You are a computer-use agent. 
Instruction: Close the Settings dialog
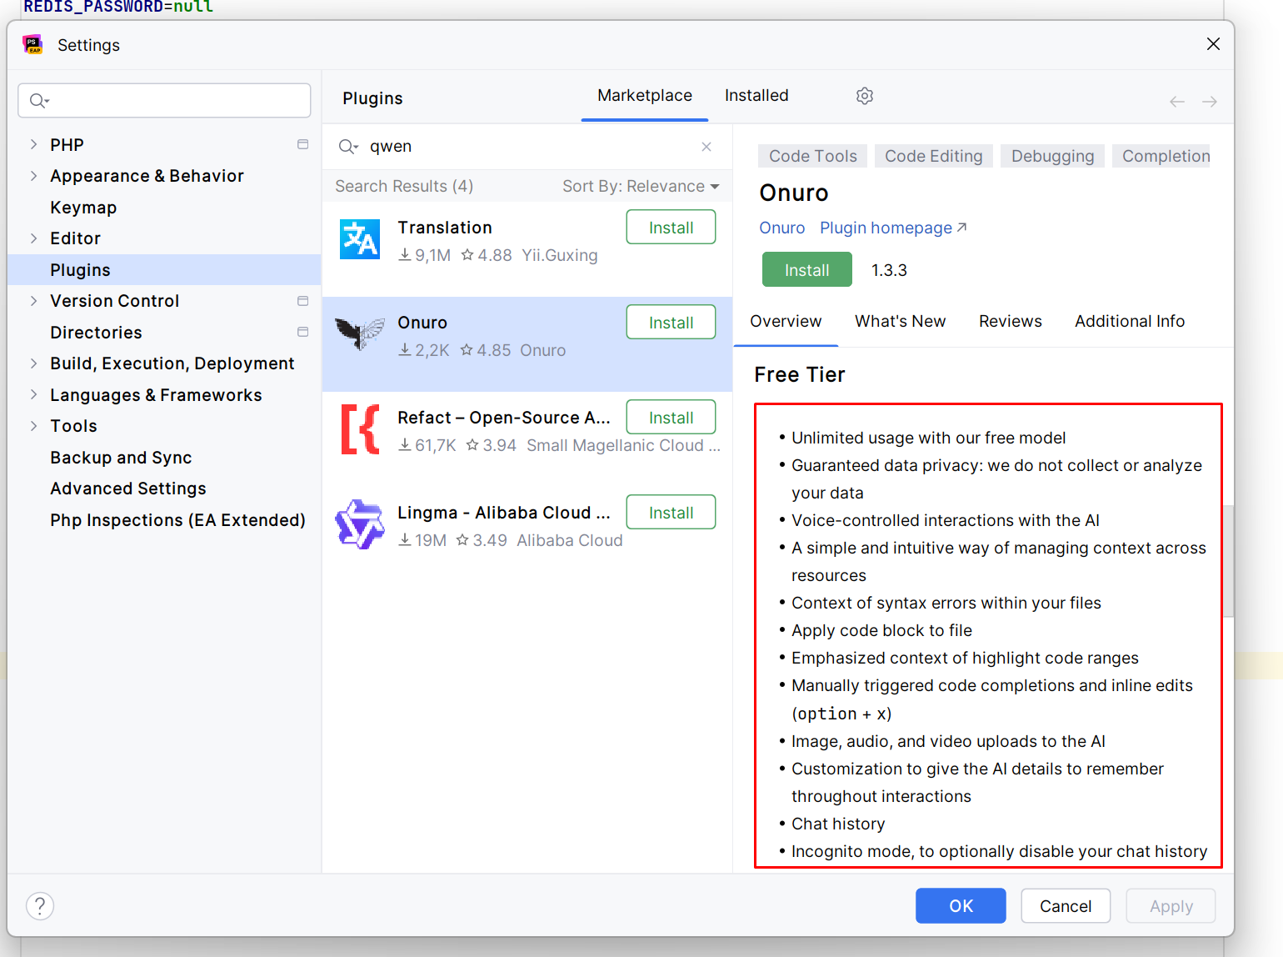(x=1213, y=44)
